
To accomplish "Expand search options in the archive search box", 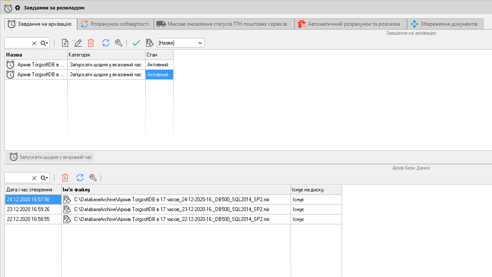I will pyautogui.click(x=45, y=178).
